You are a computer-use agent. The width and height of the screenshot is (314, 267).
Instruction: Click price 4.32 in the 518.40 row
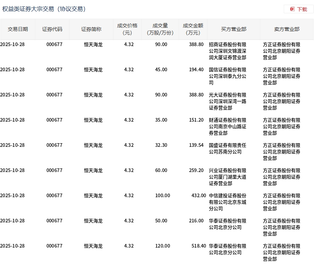point(129,246)
